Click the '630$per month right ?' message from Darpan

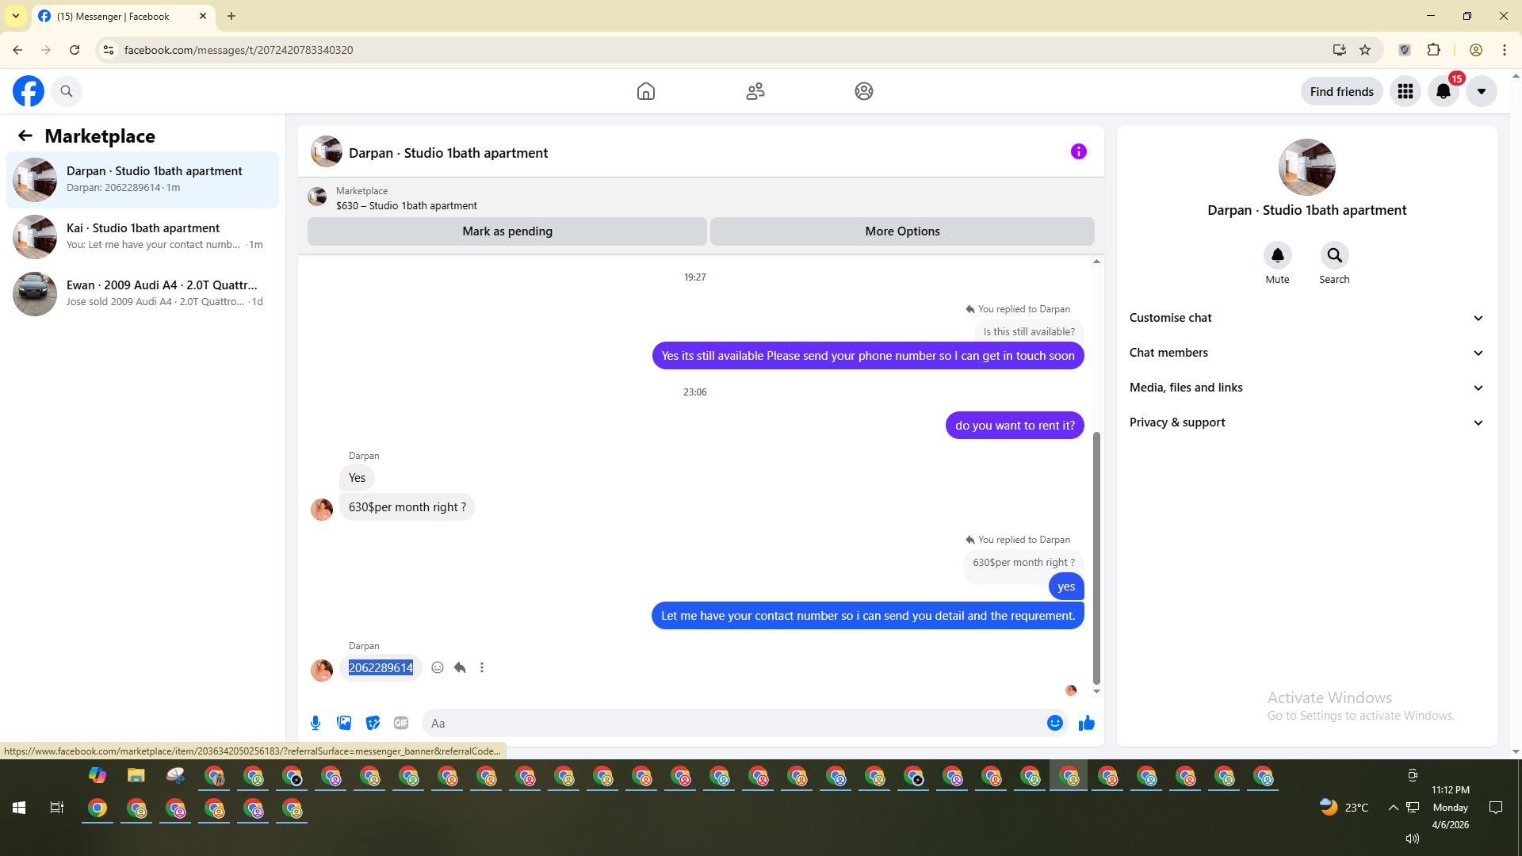[x=407, y=507]
